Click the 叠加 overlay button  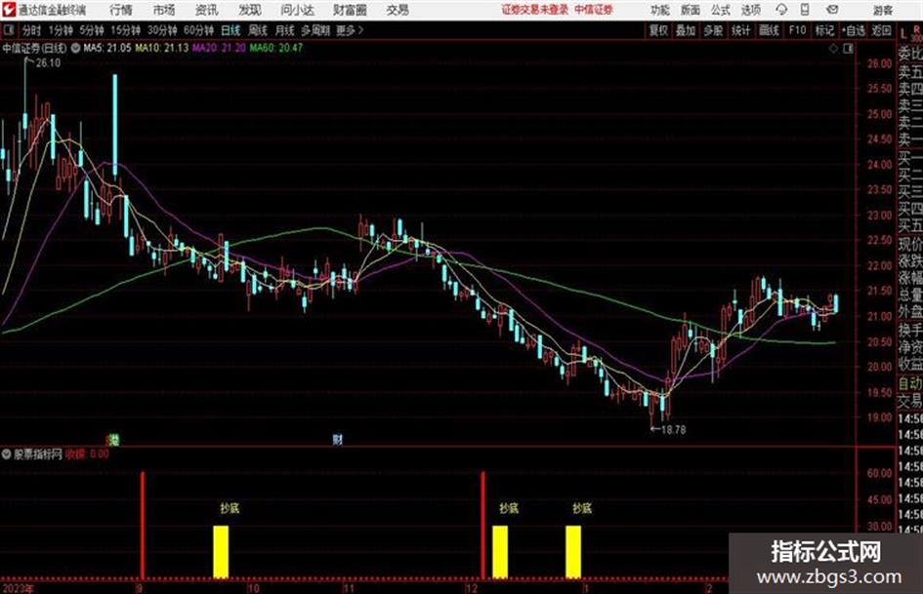pyautogui.click(x=686, y=30)
